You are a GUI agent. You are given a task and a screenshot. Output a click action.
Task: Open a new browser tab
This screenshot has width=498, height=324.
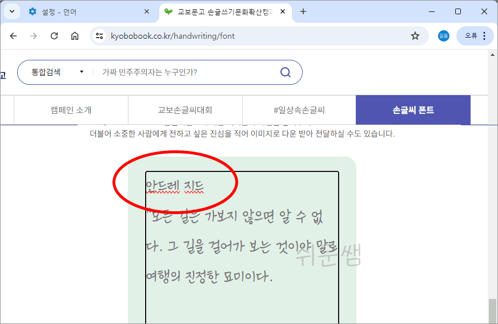coord(303,12)
